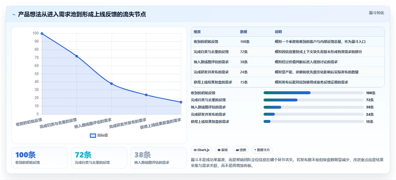396x180 pixels.
Task: Click the chart data point at 24
Action: coord(146,95)
